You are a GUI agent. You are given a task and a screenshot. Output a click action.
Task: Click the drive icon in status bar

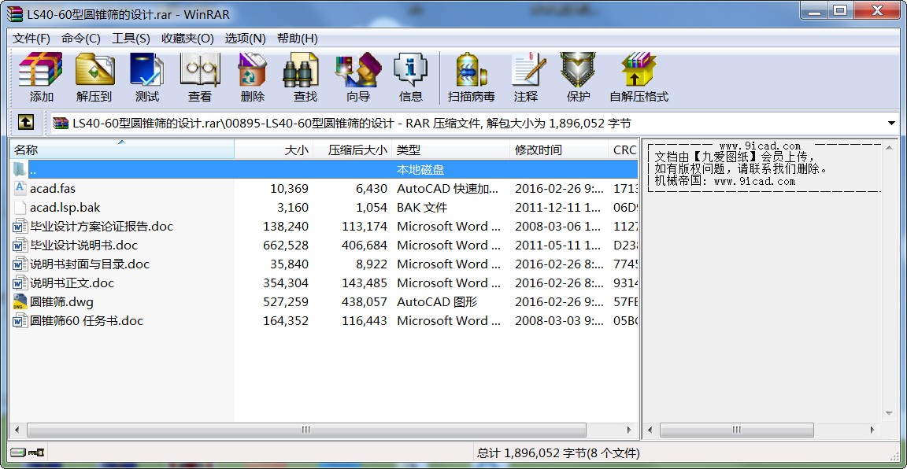click(x=18, y=452)
